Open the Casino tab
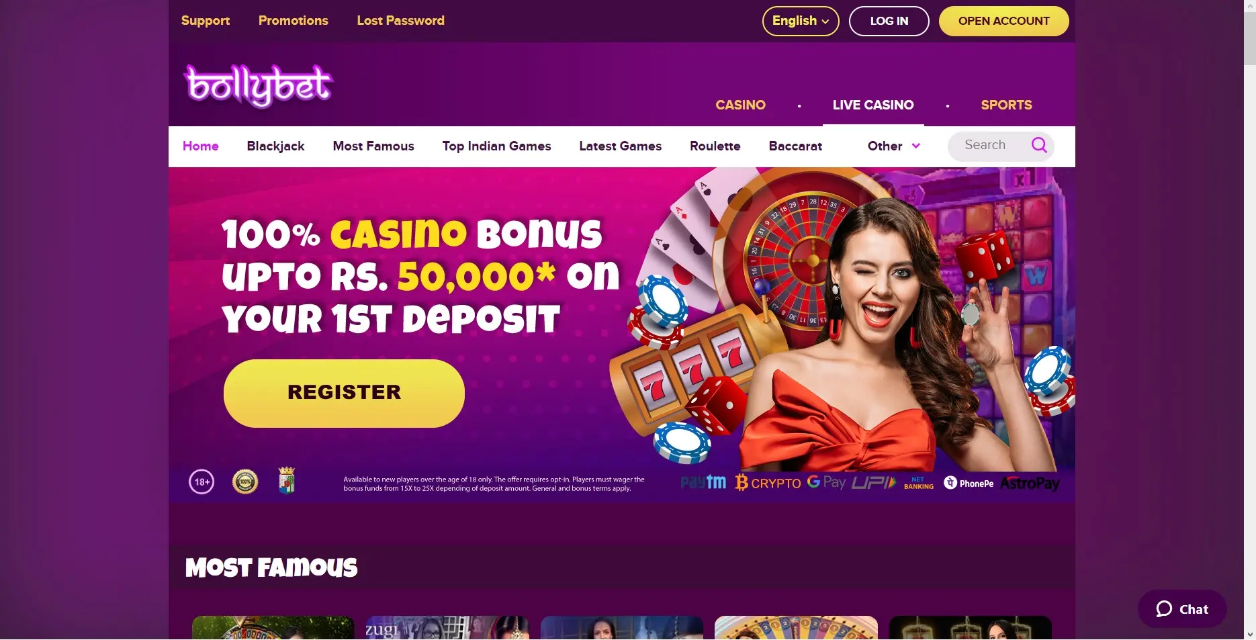Image resolution: width=1256 pixels, height=640 pixels. (x=740, y=105)
